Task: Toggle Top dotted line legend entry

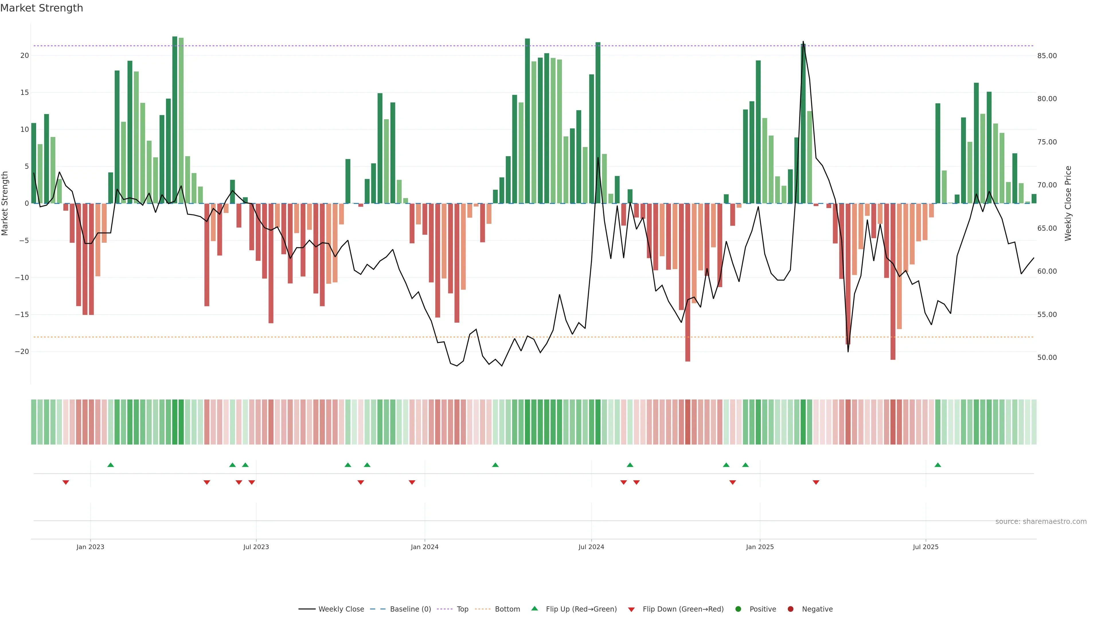Action: point(462,609)
